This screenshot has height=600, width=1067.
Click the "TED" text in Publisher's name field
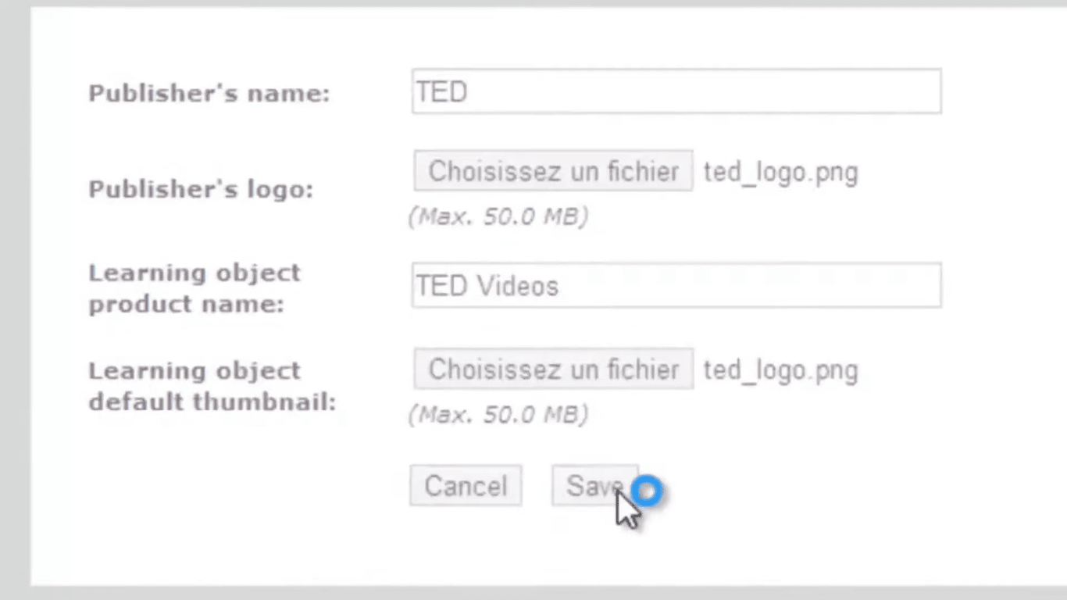(x=441, y=92)
